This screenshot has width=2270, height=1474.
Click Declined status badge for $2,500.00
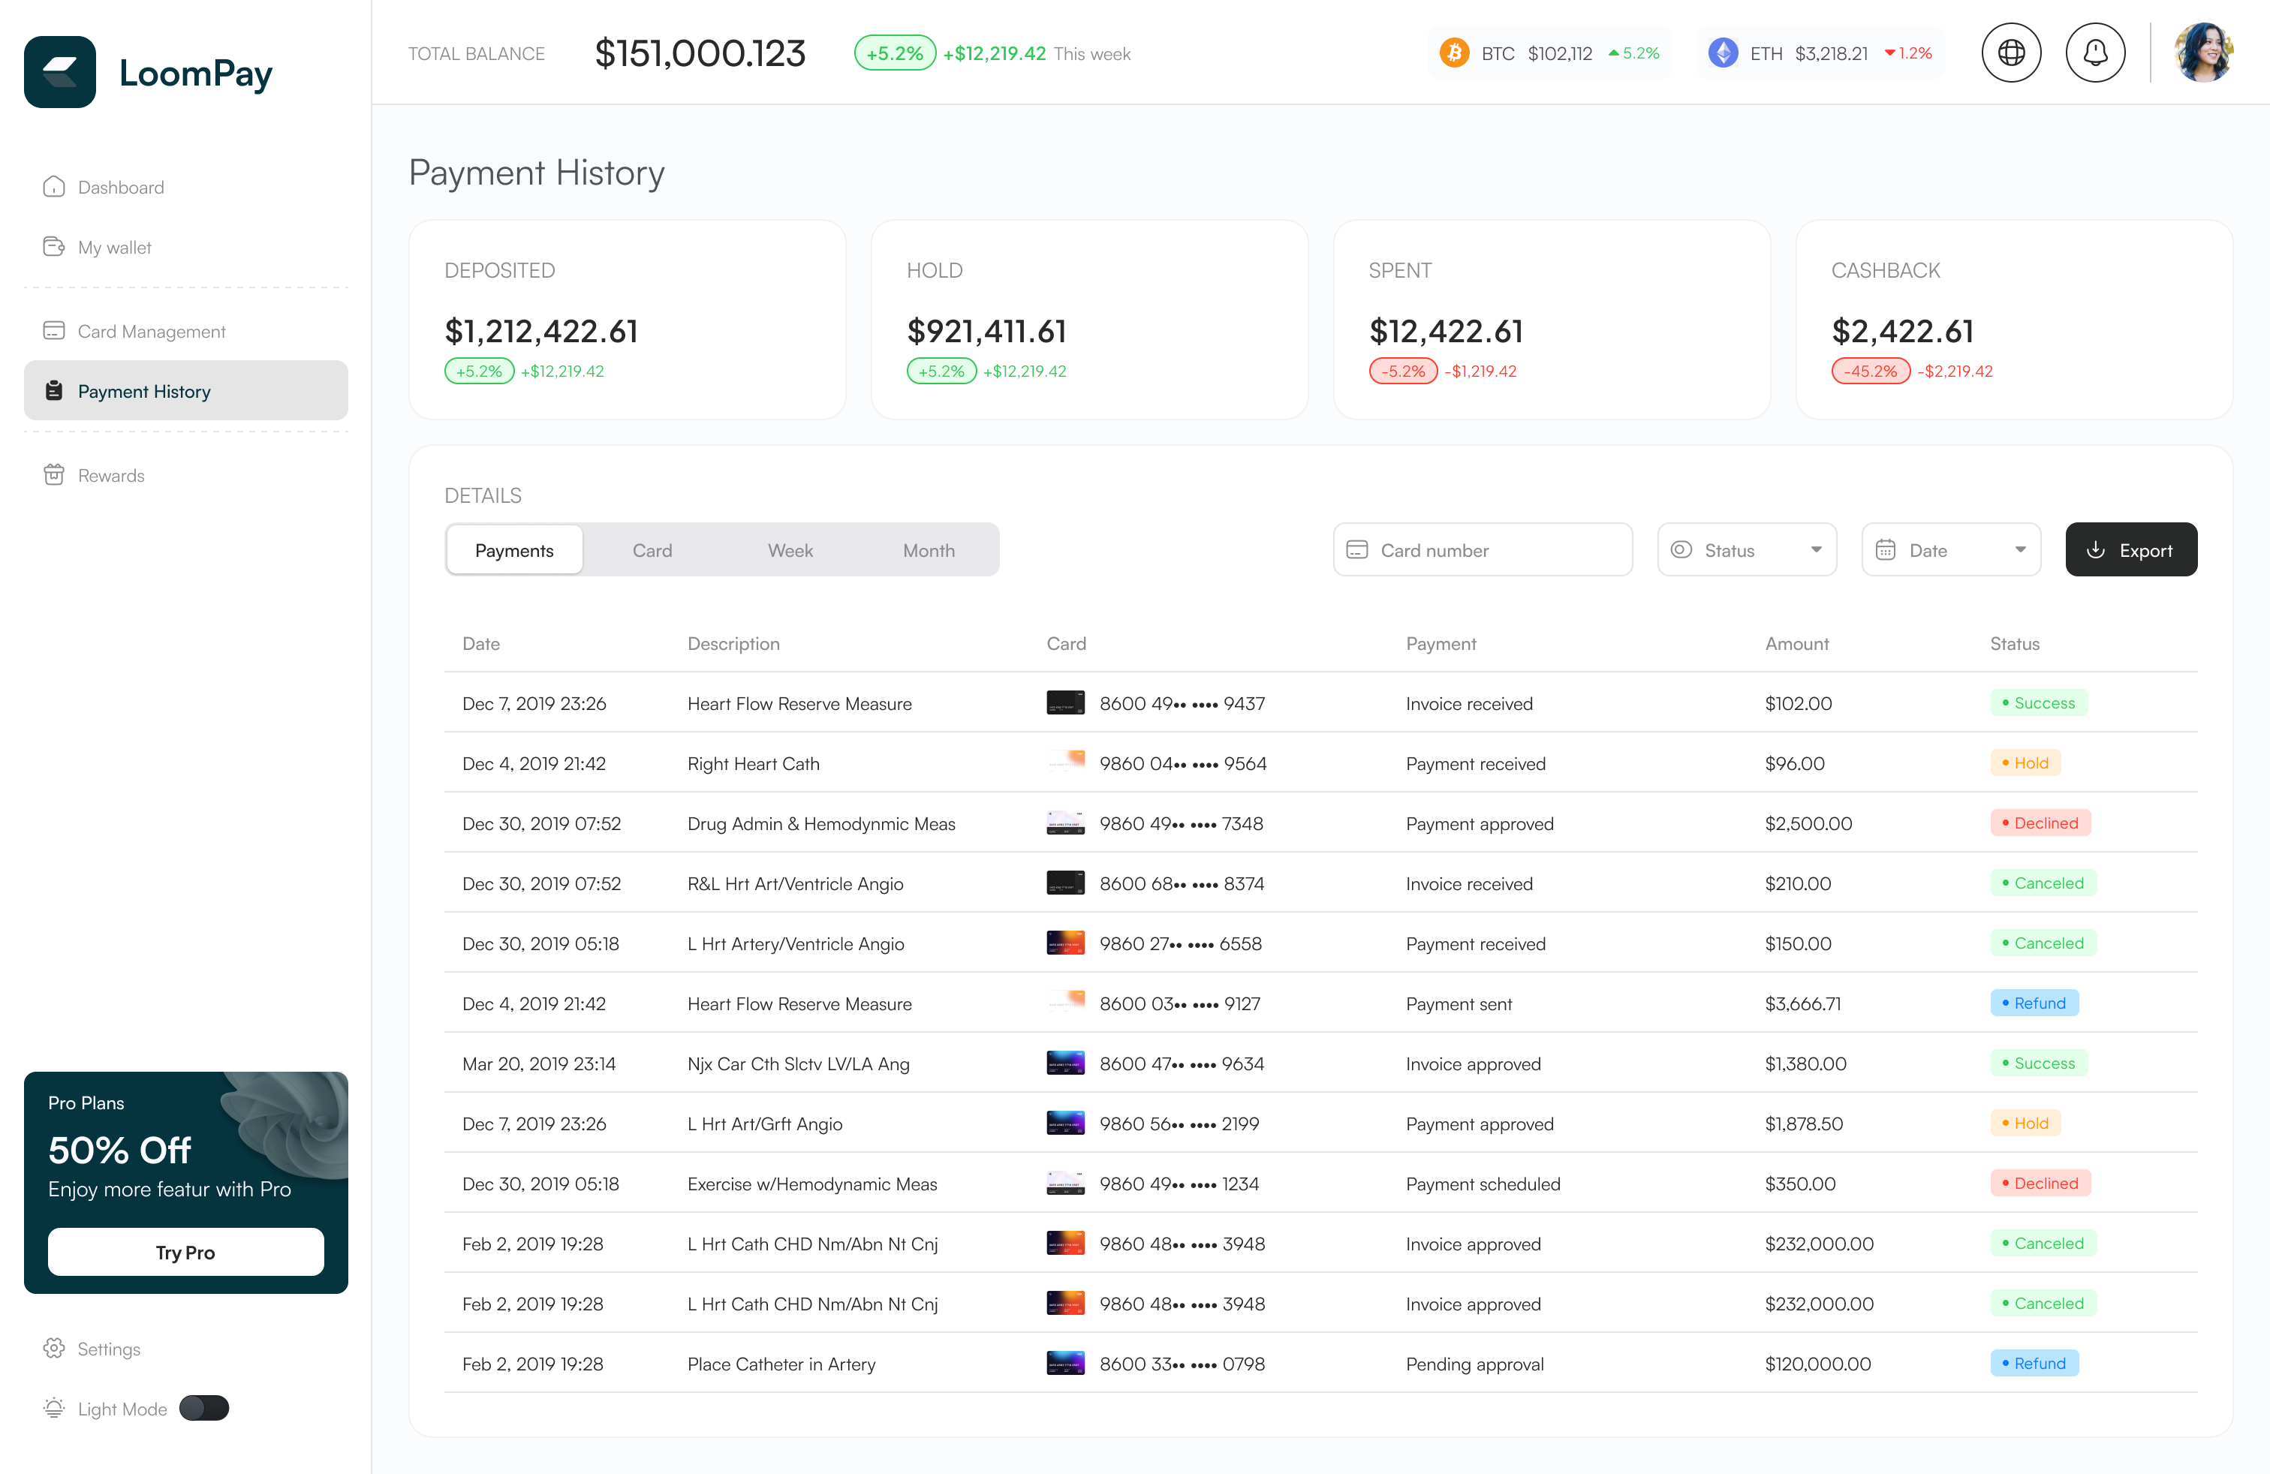[2040, 823]
